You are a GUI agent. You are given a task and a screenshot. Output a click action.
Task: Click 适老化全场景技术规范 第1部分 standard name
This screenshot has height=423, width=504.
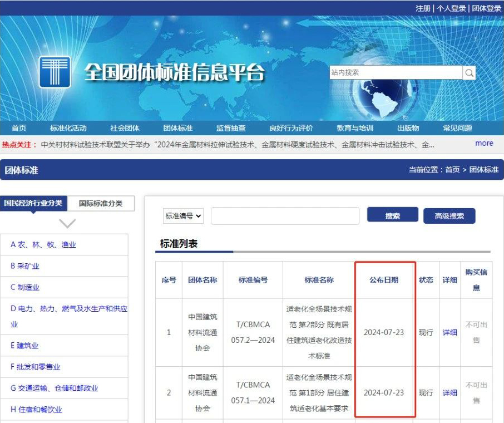[x=319, y=393]
